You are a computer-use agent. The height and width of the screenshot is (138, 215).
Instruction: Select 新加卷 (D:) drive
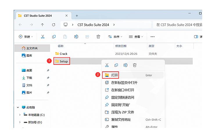tap(33, 122)
